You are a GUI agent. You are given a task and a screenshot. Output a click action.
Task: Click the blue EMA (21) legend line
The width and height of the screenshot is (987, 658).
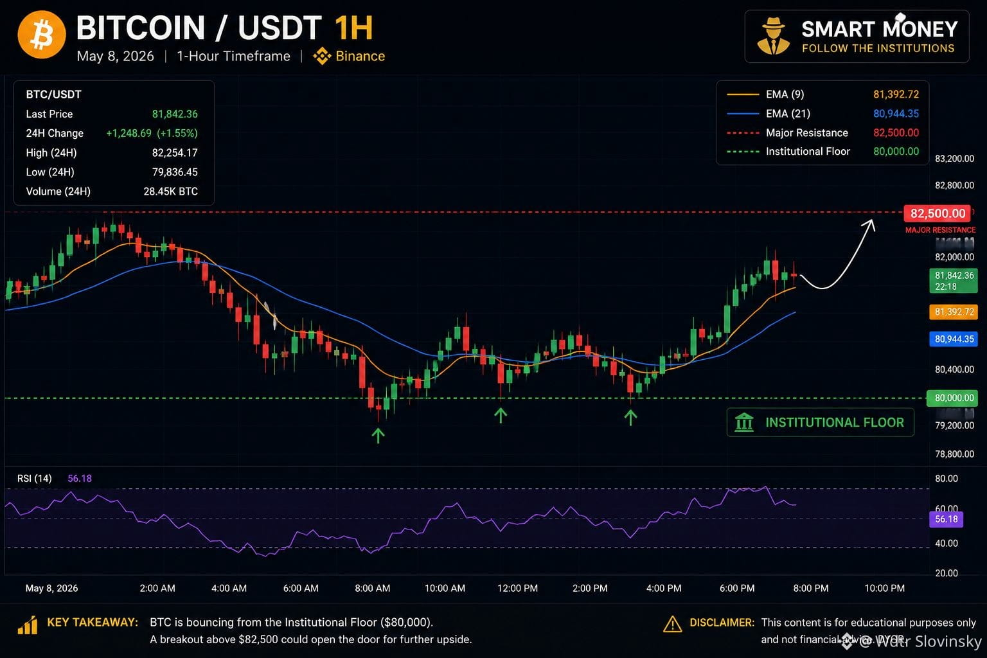point(743,114)
